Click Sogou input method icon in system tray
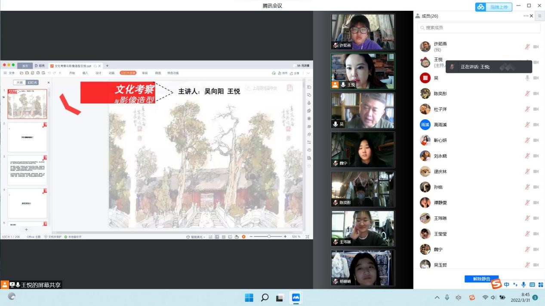545x306 pixels. tap(472, 297)
